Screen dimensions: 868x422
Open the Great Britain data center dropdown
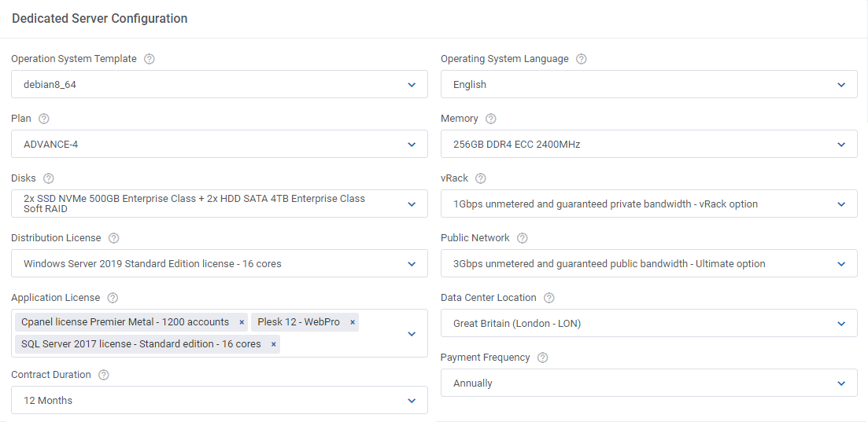point(648,324)
